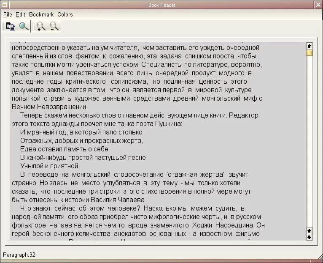Screen dimensions: 323x263
Task: Click the Book Reader title bar
Action: (x=161, y=5)
